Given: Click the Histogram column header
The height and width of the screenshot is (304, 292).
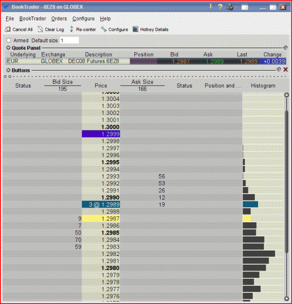Looking at the screenshot, I should click(263, 86).
